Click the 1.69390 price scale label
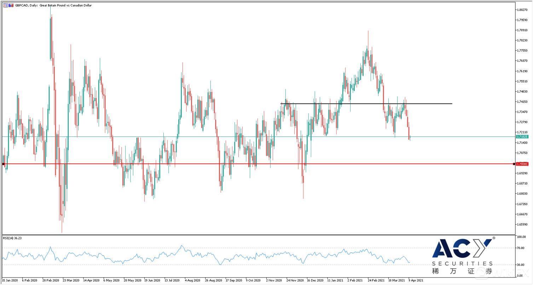533x285 pixels. tap(522, 173)
